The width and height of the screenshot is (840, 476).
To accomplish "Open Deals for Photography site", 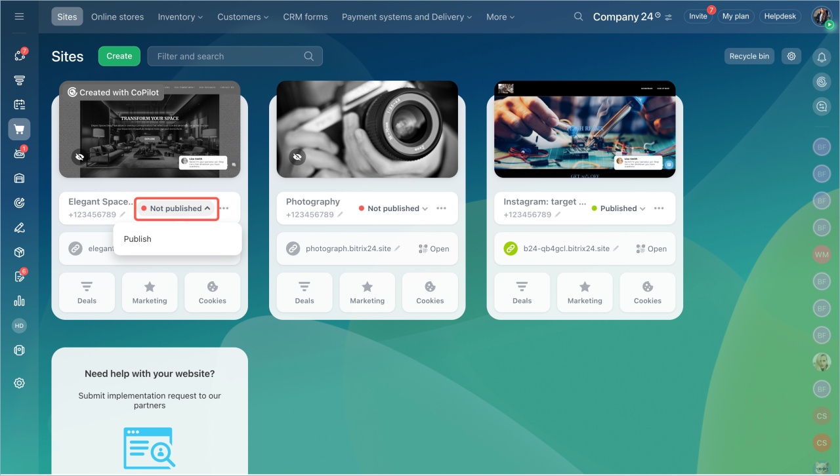I will click(x=304, y=292).
